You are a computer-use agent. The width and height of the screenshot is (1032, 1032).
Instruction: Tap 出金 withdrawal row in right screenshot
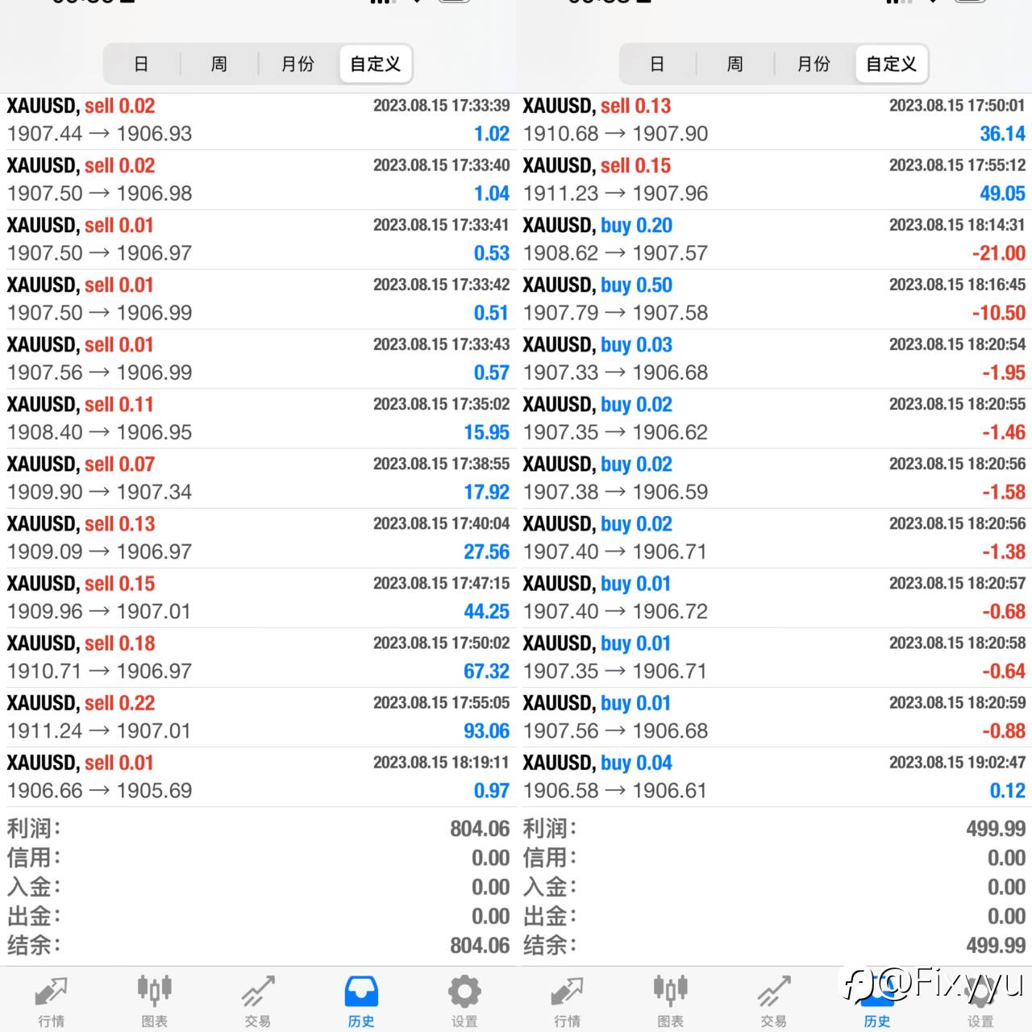coord(774,916)
